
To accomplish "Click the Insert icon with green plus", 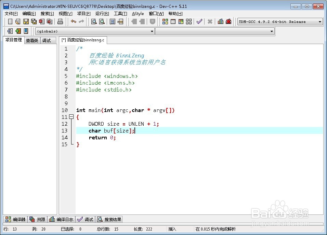I will pyautogui.click(x=18, y=31).
